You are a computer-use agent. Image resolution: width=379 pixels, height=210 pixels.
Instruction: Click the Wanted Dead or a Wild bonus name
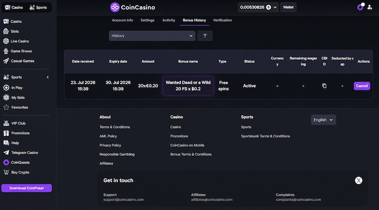point(188,86)
